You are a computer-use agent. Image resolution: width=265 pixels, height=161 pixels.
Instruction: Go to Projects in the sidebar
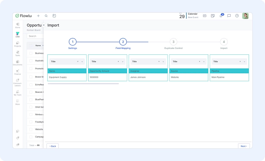pos(17,43)
